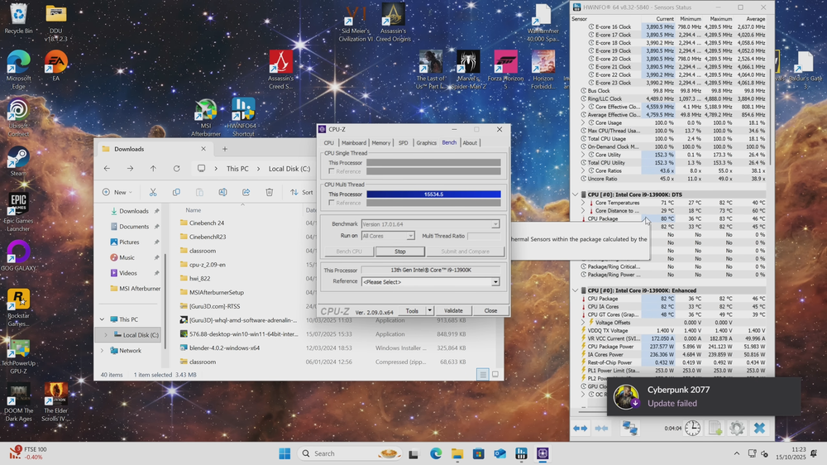Click HWiNFO log file to disk icon
This screenshot has height=465, width=827.
click(x=715, y=428)
